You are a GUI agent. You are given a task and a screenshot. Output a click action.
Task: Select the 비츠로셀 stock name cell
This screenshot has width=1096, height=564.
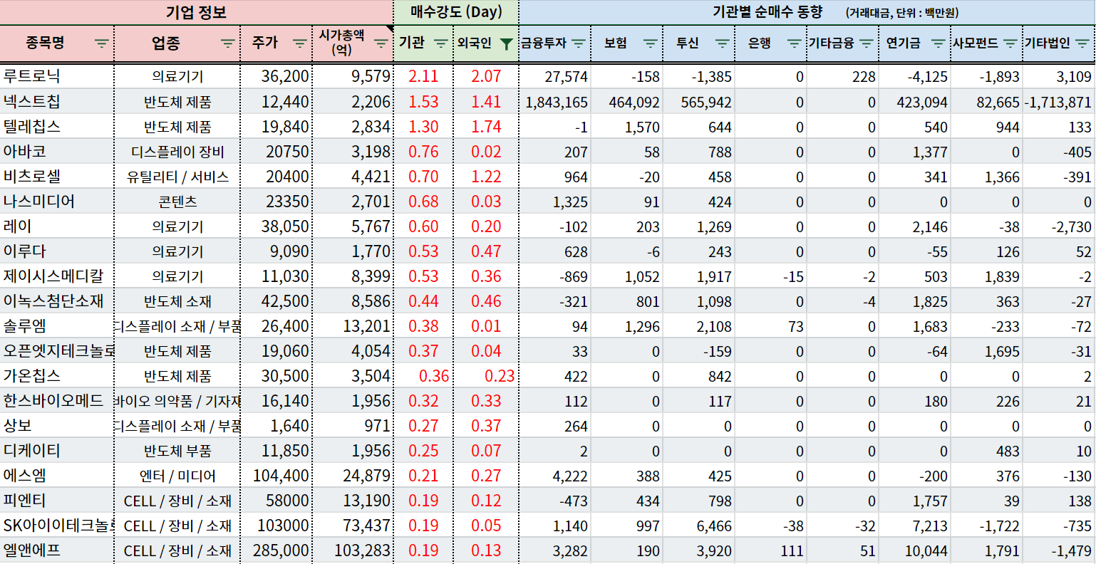point(57,176)
